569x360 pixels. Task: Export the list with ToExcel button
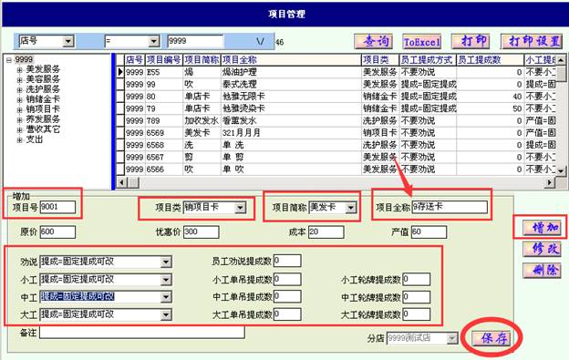tap(422, 42)
